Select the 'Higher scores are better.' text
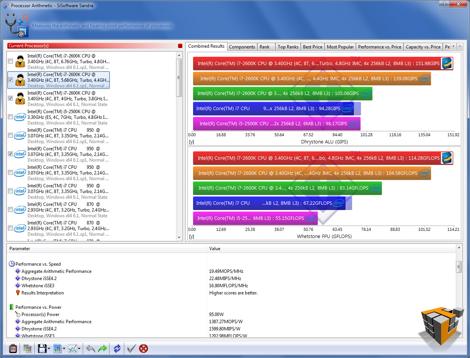The image size is (470, 358). click(x=233, y=293)
